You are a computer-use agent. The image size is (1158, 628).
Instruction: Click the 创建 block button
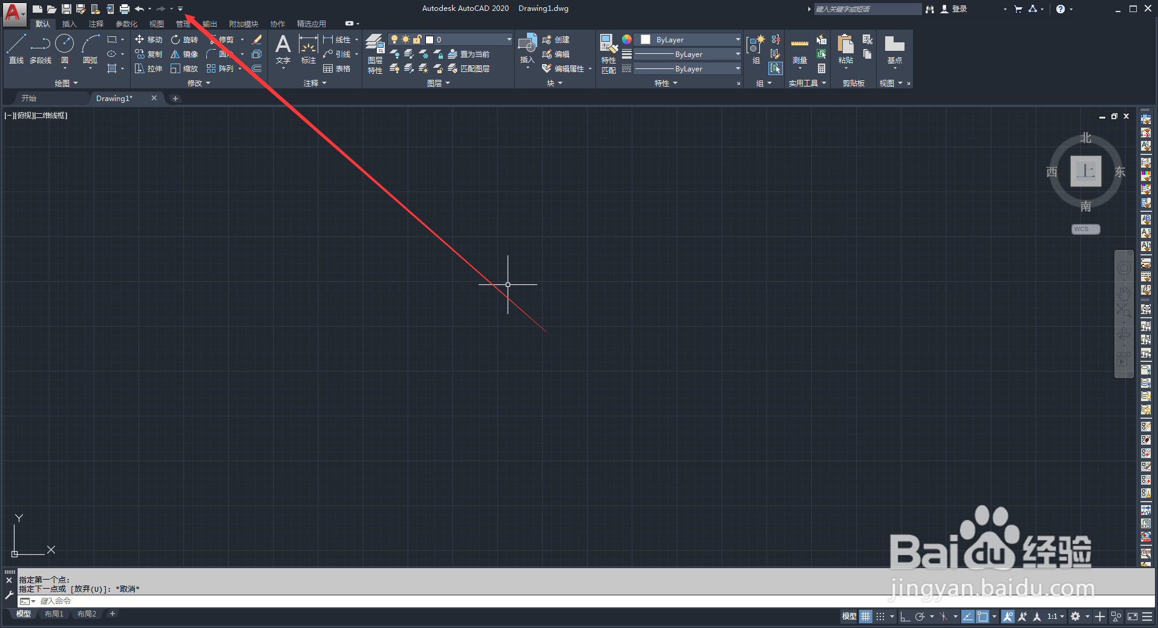click(x=556, y=39)
